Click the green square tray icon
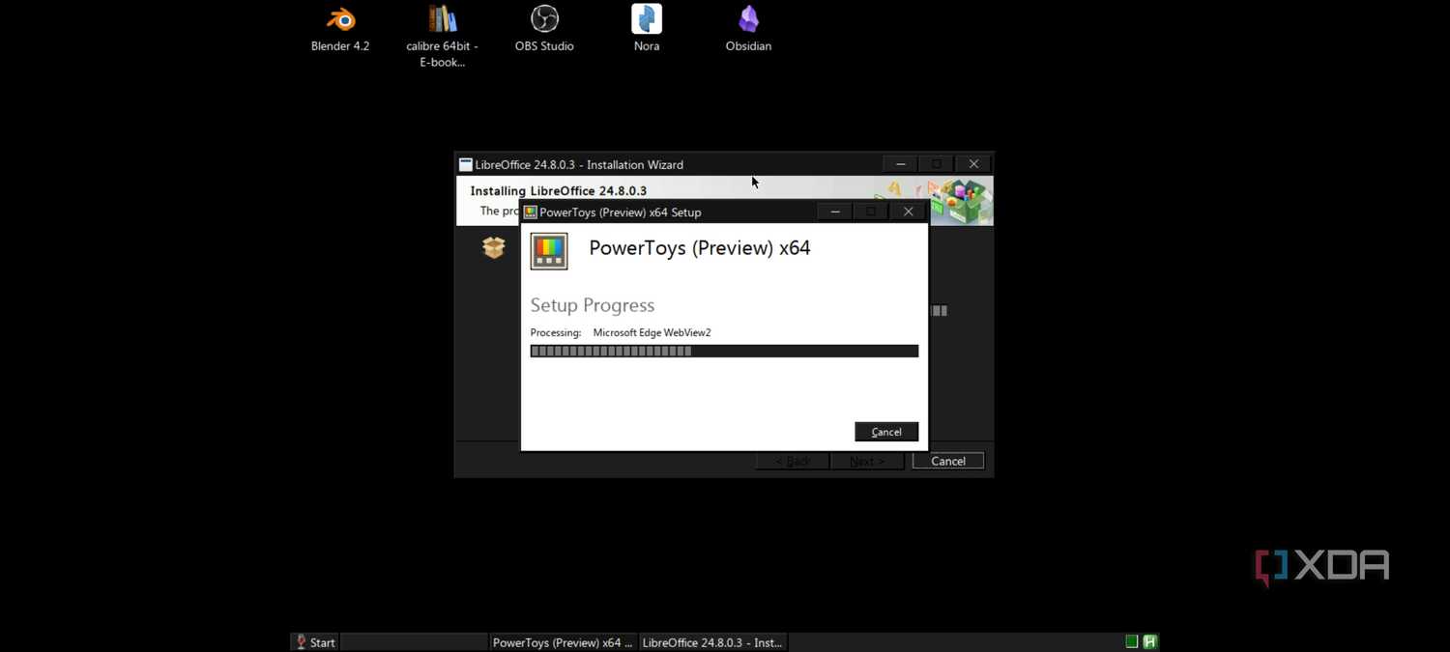This screenshot has height=652, width=1450. coord(1131,641)
